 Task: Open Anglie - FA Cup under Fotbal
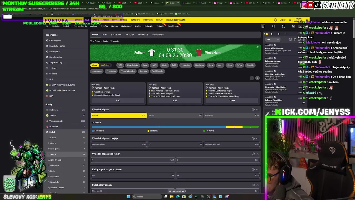(66, 160)
